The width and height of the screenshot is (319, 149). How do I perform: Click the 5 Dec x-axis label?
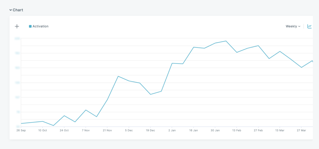[x=129, y=130]
